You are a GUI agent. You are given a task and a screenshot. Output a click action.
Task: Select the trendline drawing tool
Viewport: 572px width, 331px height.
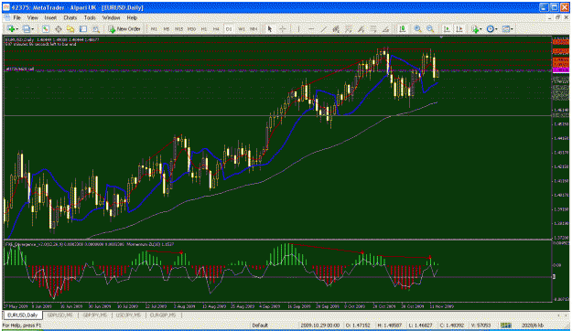coord(324,28)
